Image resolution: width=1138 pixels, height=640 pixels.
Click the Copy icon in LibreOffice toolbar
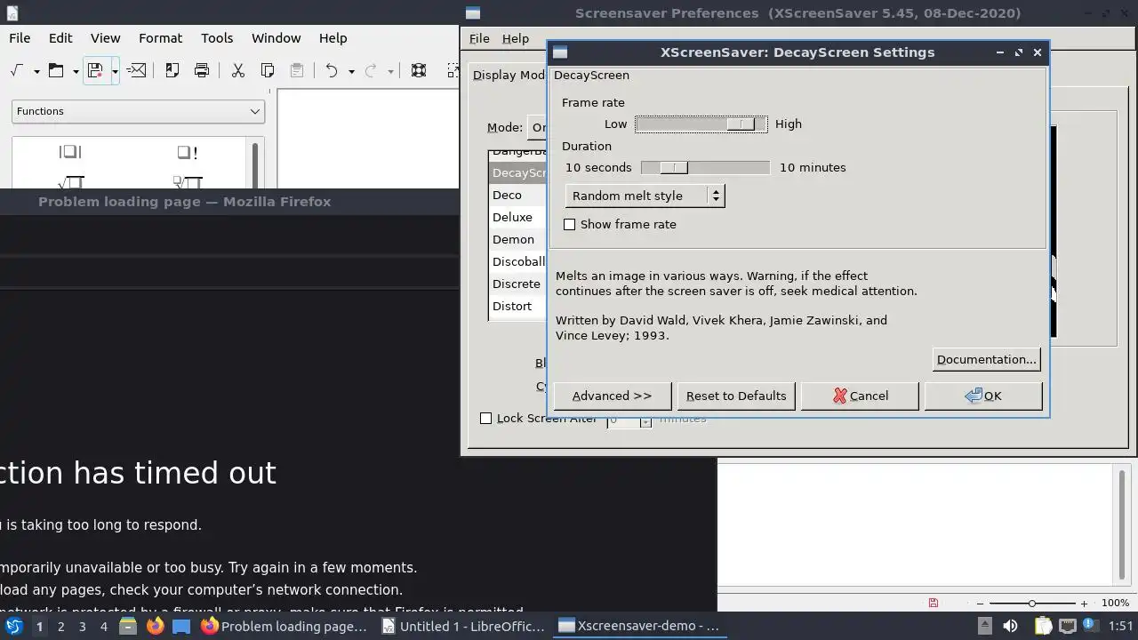tap(267, 70)
